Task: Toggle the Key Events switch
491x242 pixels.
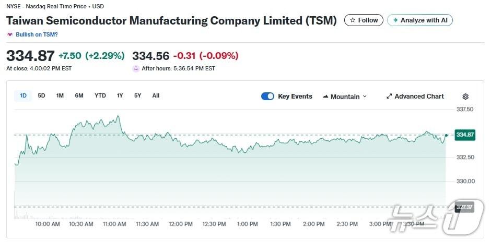Action: pyautogui.click(x=267, y=96)
